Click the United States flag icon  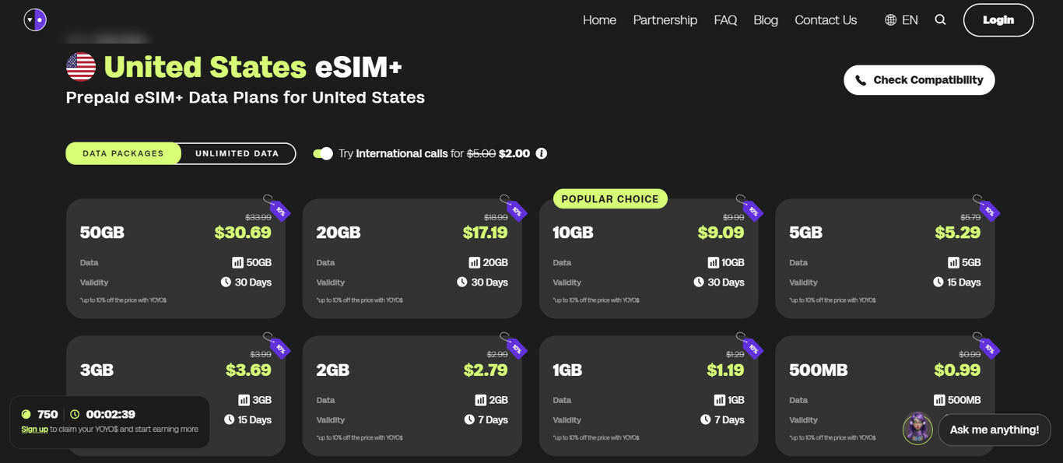point(81,67)
